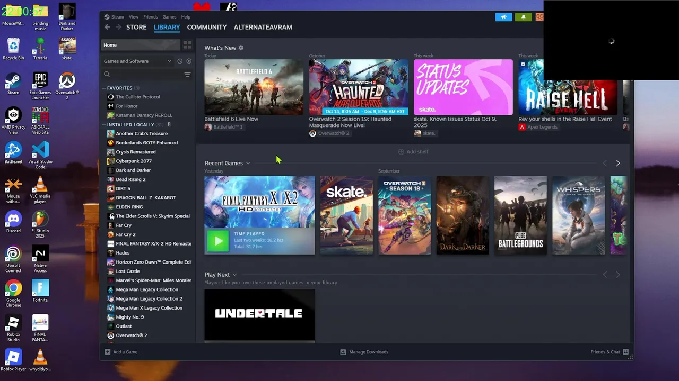Switch to the COMMUNITY tab
The image size is (679, 381).
click(207, 27)
